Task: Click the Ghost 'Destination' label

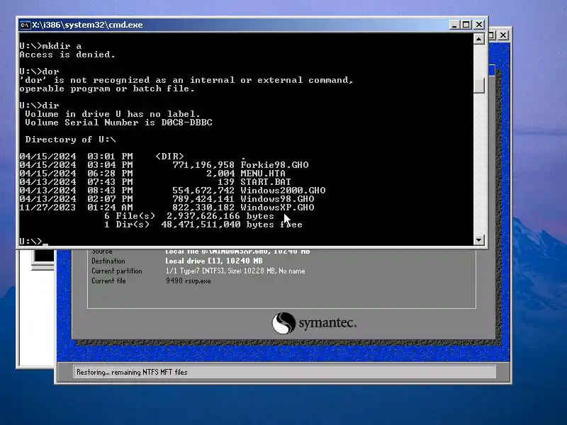Action: pyautogui.click(x=108, y=261)
